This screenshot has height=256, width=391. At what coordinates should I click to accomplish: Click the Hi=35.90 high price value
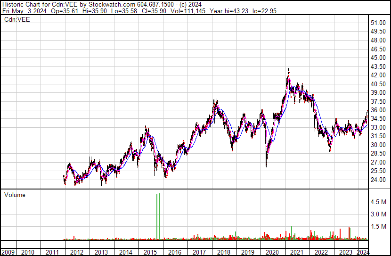pos(95,11)
